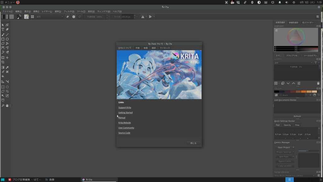This screenshot has height=182, width=323.
Task: Select the Elliptical Selection tool
Action: [7, 87]
